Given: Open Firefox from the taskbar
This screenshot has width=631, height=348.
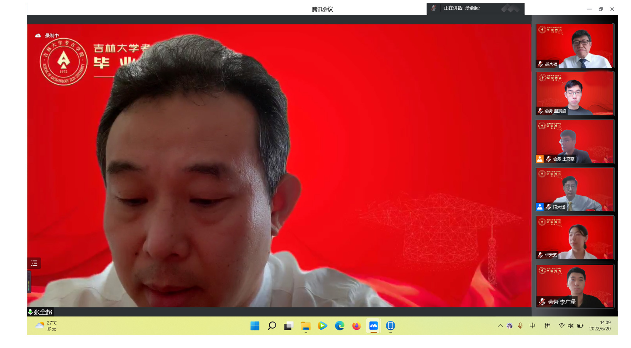Looking at the screenshot, I should (x=356, y=326).
